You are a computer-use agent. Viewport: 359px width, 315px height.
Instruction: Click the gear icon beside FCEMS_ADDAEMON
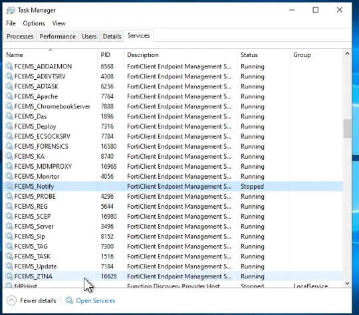9,66
